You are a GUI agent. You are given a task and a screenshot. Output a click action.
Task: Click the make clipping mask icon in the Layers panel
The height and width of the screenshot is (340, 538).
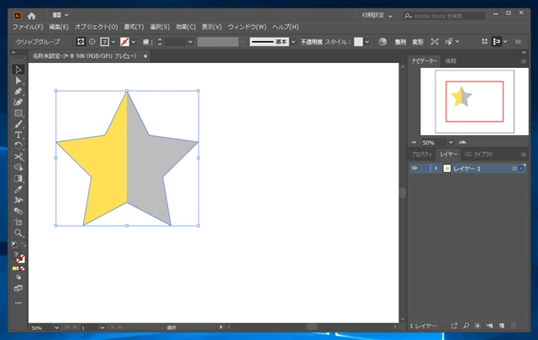pyautogui.click(x=477, y=326)
